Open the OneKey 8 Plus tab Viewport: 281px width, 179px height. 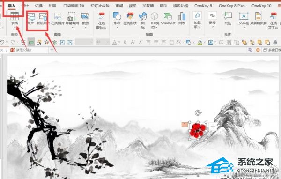coord(232,6)
